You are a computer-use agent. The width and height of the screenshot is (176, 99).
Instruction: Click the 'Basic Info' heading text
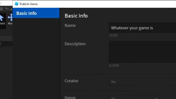tap(76, 16)
